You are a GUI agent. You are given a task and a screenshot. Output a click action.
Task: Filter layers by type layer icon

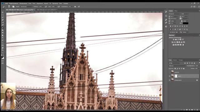coord(190,63)
